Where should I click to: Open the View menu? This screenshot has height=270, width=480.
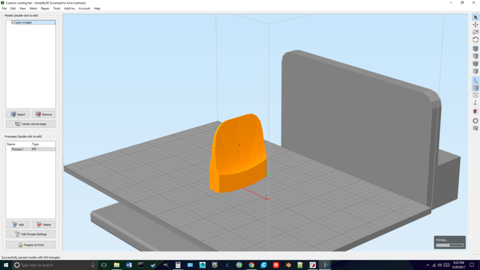[x=22, y=8]
